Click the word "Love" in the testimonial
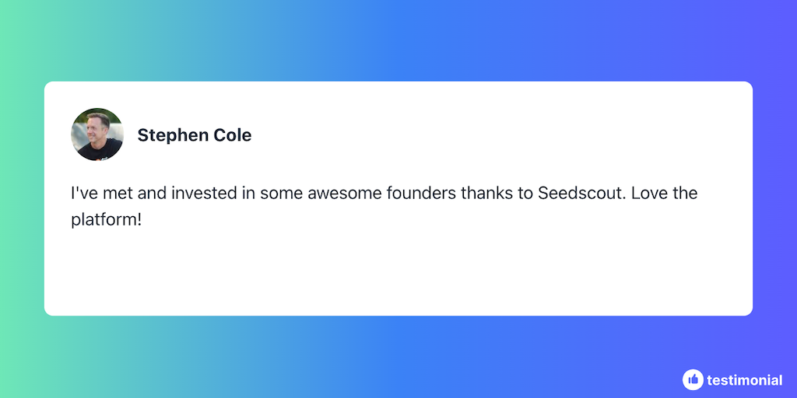 click(x=649, y=193)
